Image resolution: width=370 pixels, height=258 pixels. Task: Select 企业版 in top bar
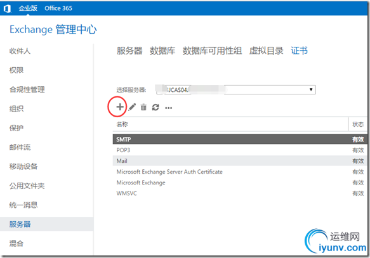[28, 8]
